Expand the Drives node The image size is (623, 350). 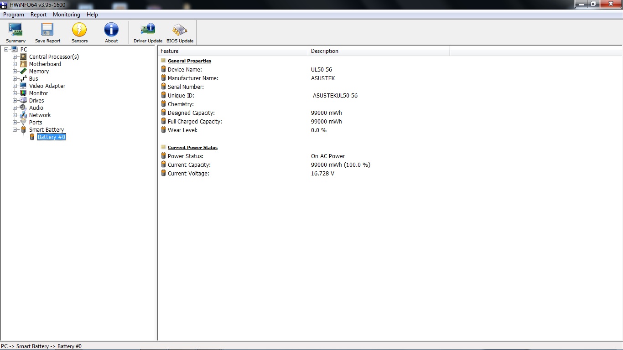click(x=15, y=100)
